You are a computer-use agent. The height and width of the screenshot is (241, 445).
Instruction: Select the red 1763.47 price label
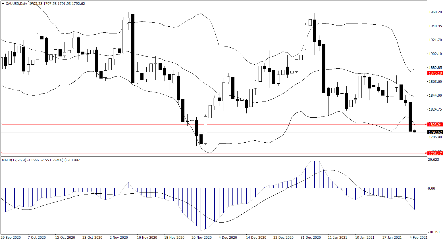(435, 153)
